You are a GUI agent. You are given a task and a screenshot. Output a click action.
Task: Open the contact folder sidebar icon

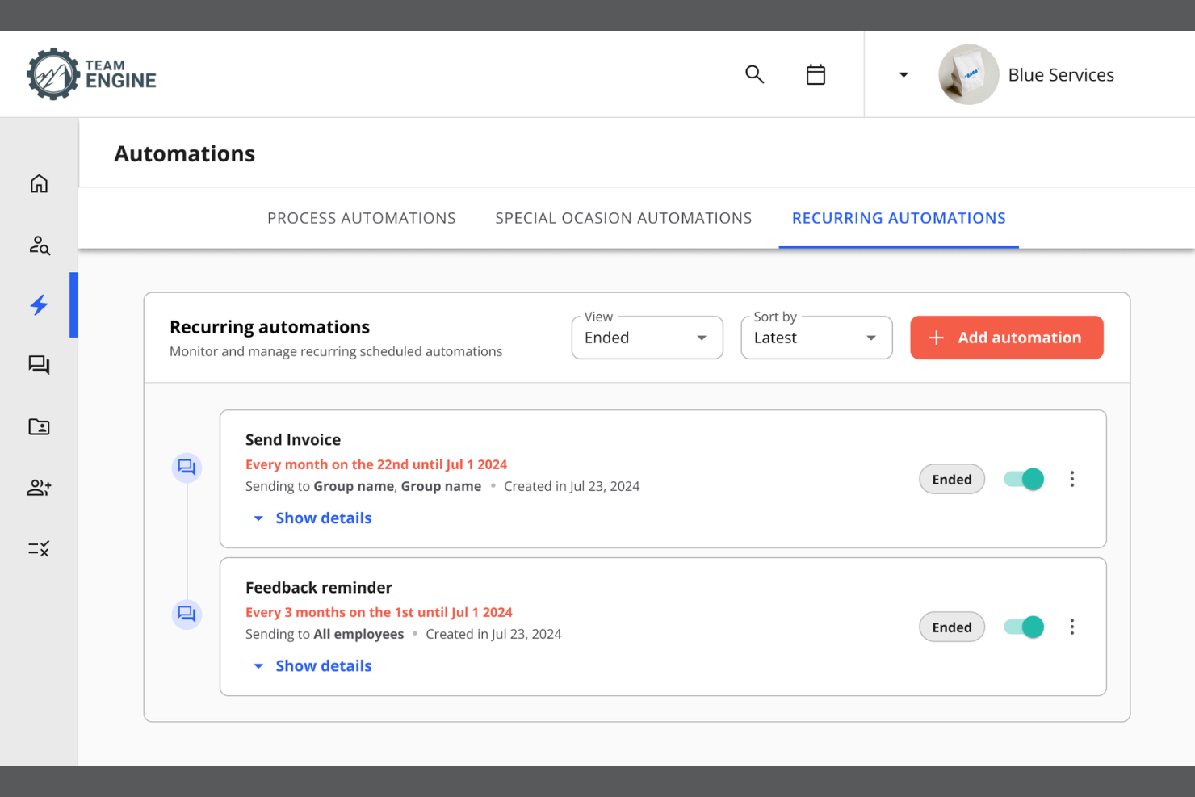(x=39, y=426)
